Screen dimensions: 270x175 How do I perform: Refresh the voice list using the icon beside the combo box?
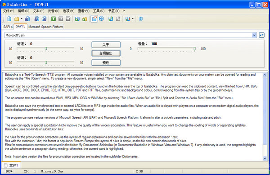tap(261, 35)
